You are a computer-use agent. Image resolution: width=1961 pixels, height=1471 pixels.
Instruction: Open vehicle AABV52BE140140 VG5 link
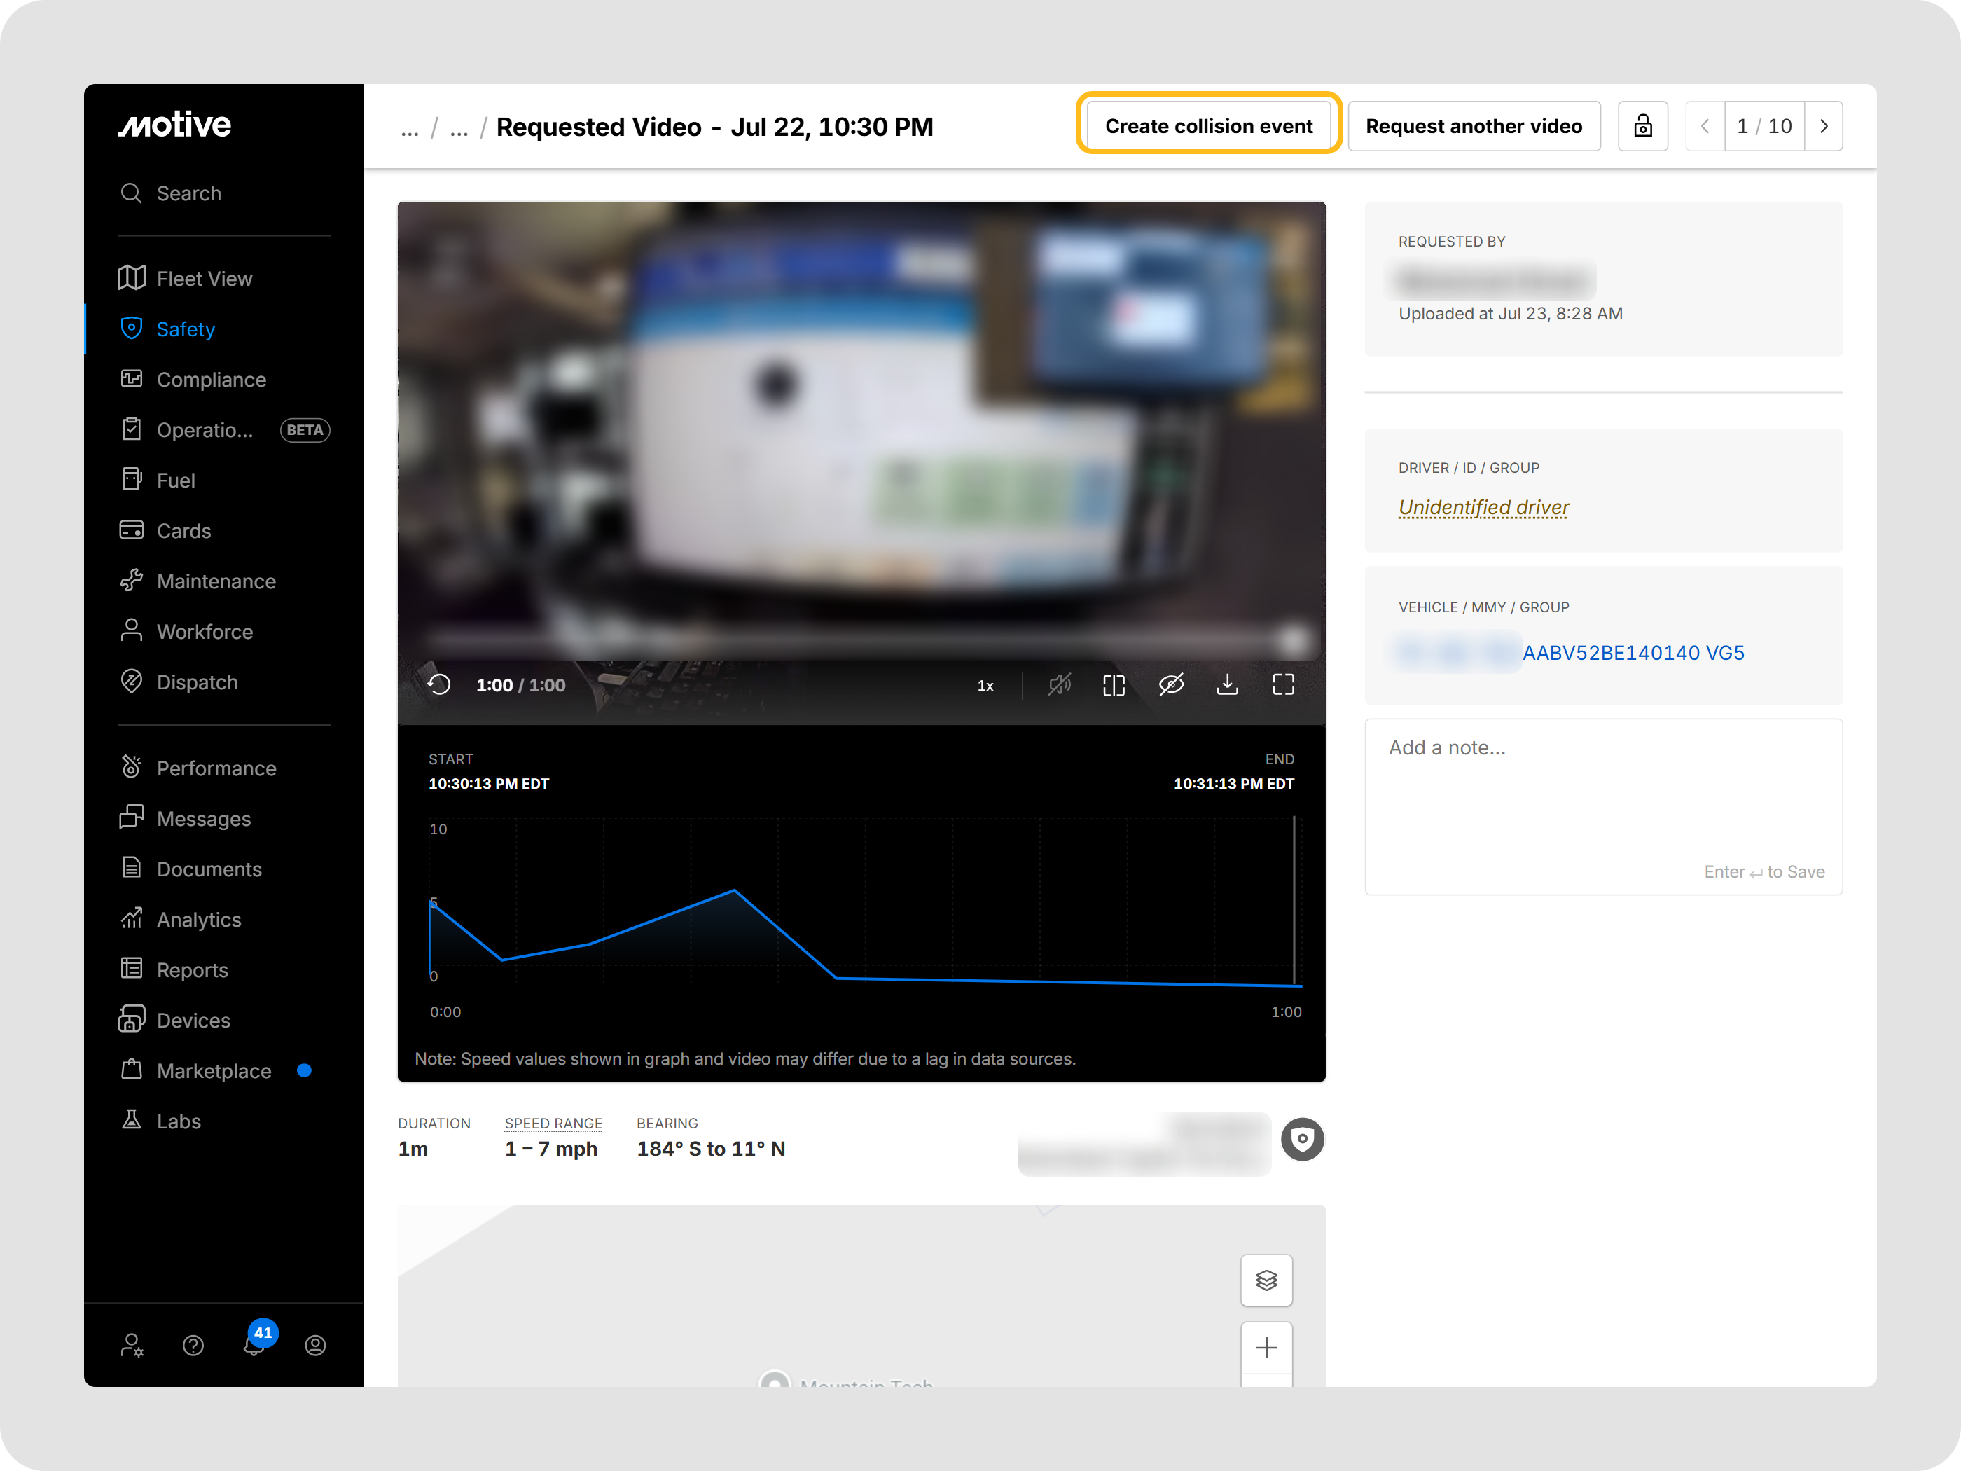(1633, 653)
